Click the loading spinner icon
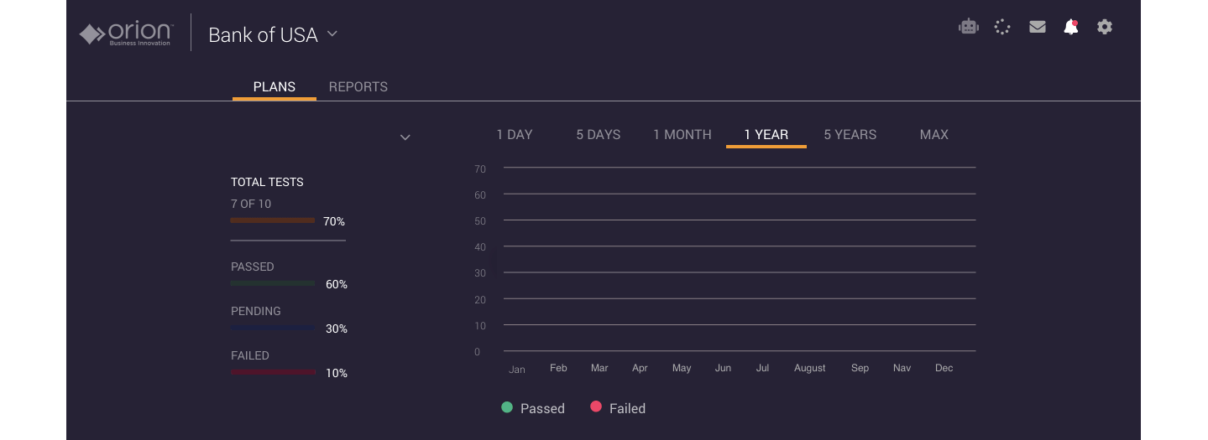 (1002, 27)
